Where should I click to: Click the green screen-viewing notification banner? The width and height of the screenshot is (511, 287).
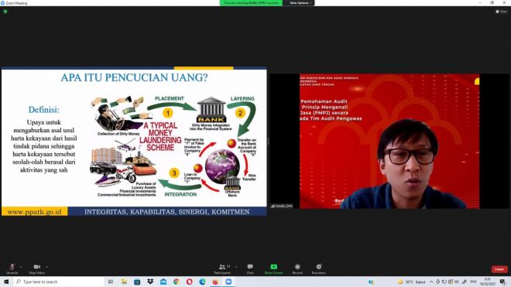click(x=252, y=3)
